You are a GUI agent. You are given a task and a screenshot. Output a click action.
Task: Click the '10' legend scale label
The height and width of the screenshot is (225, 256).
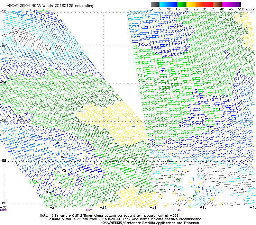coord(169,9)
